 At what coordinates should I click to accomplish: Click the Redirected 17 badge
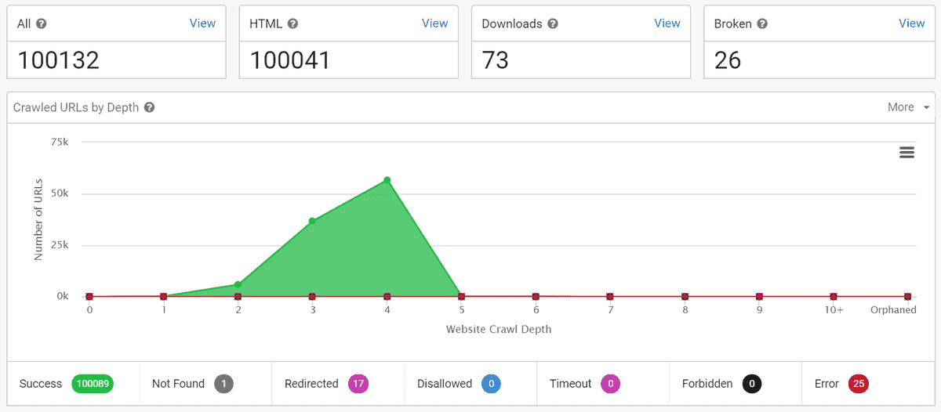[358, 384]
